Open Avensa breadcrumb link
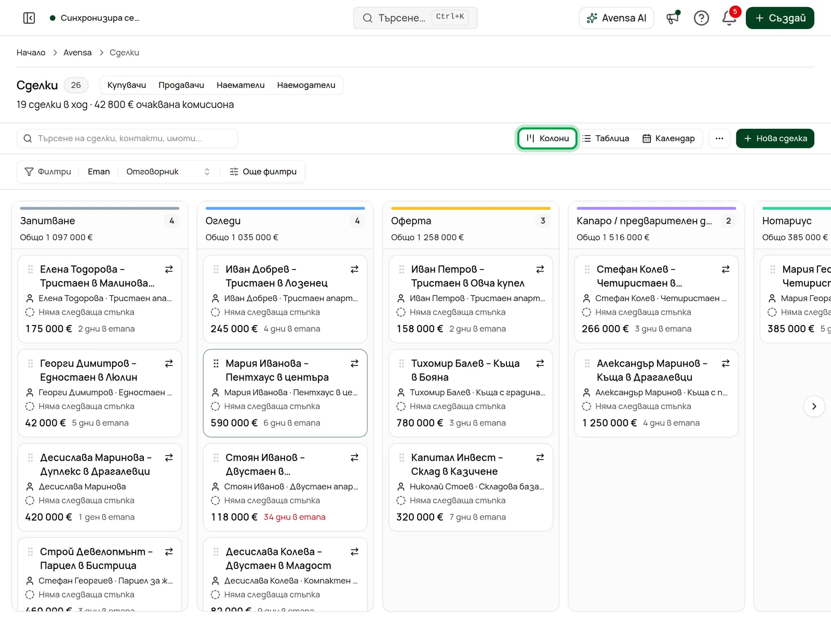This screenshot has height=623, width=831. tap(77, 52)
